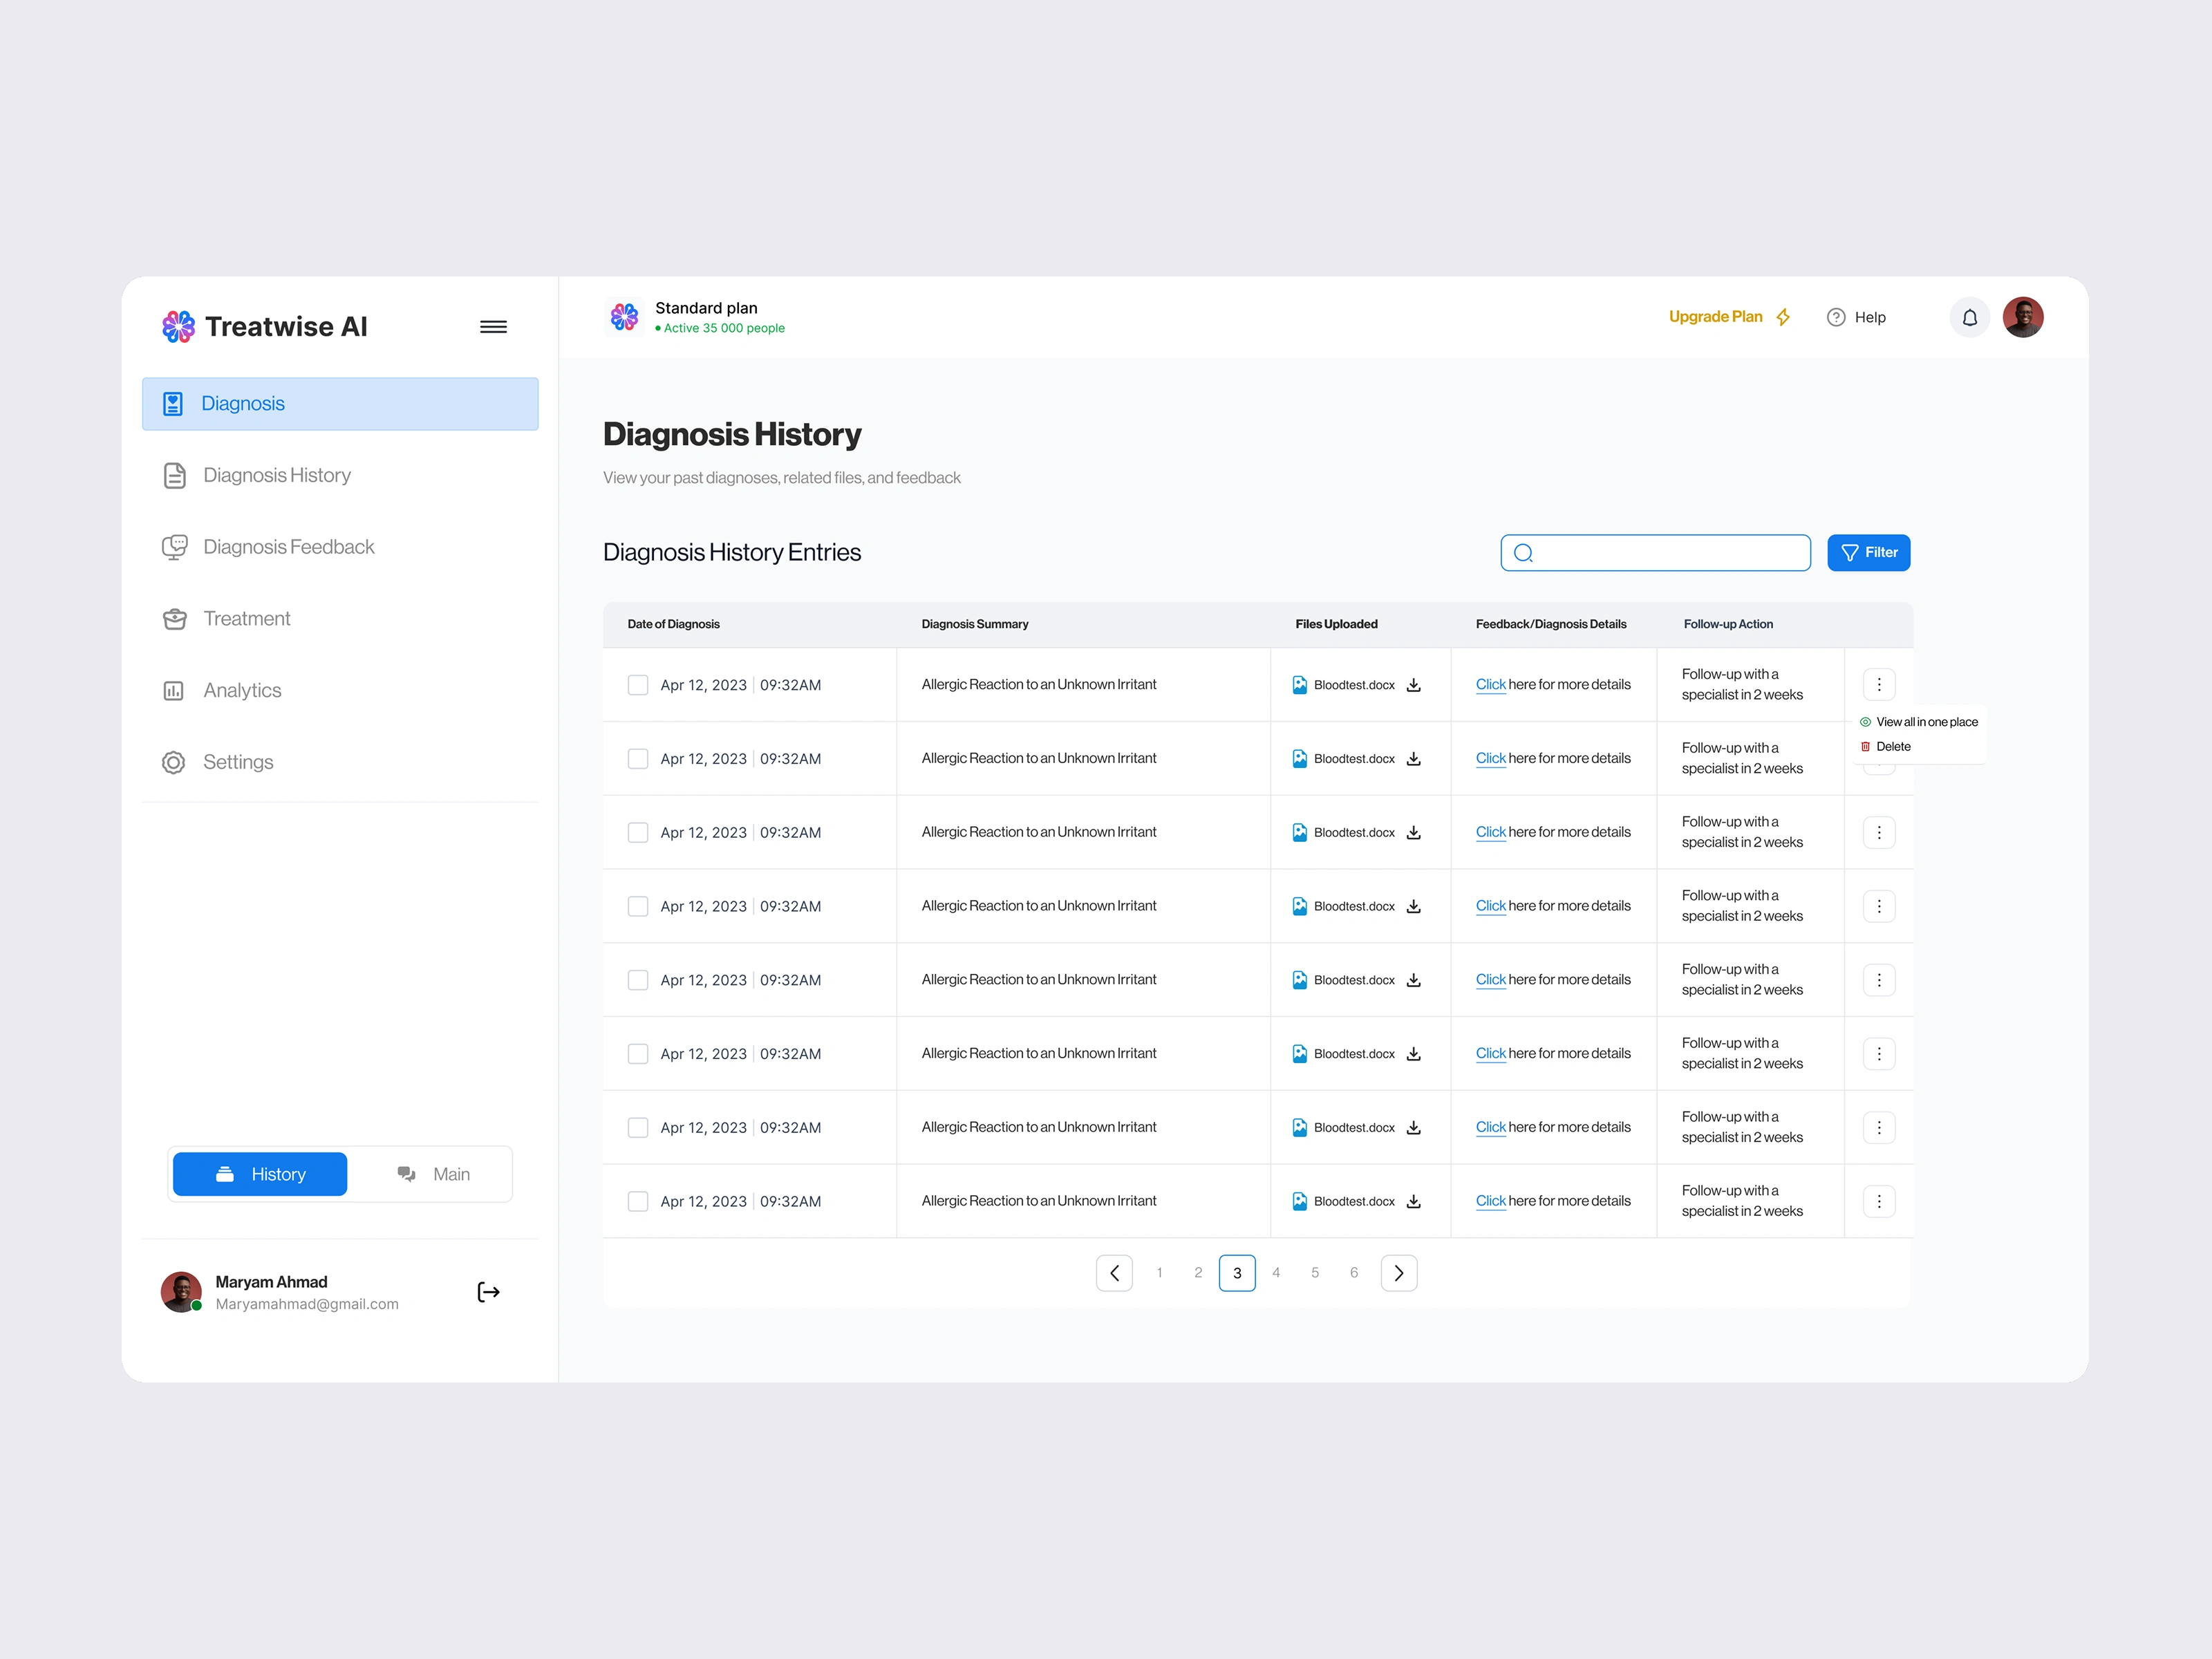This screenshot has width=2212, height=1659.
Task: Tick the checkbox on the fourth table row
Action: click(637, 906)
